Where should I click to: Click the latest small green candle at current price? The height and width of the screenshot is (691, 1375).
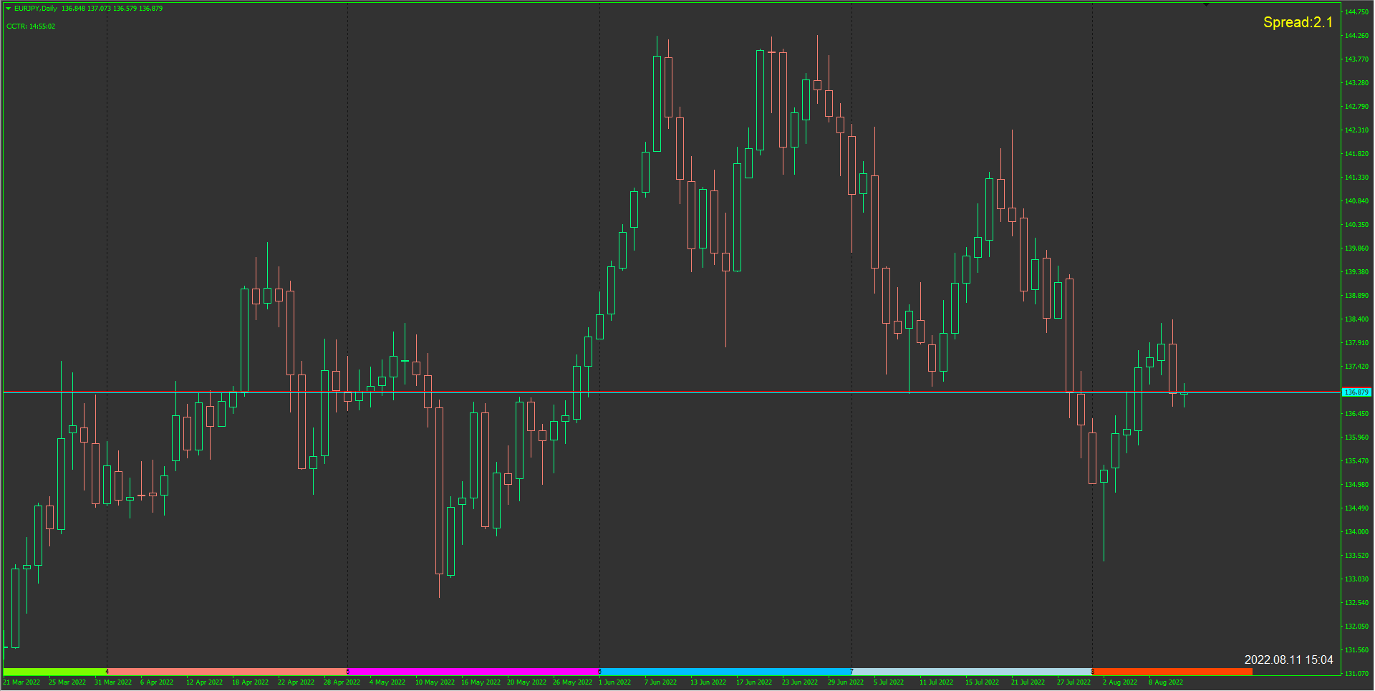[1184, 393]
